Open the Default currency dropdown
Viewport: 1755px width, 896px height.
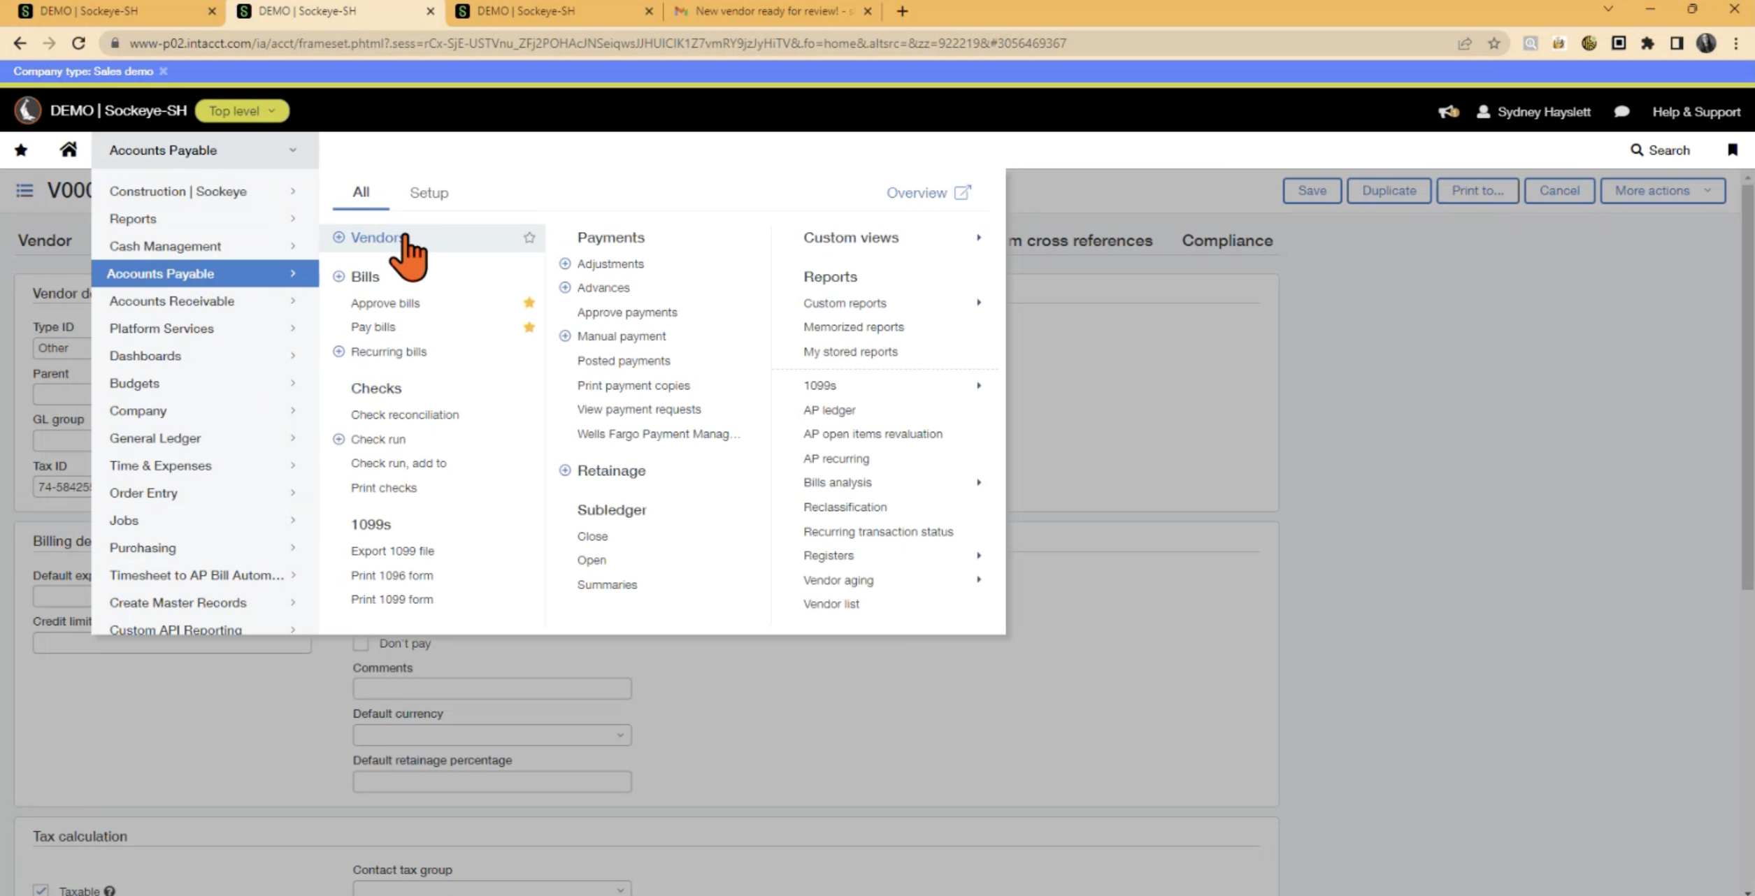[492, 735]
